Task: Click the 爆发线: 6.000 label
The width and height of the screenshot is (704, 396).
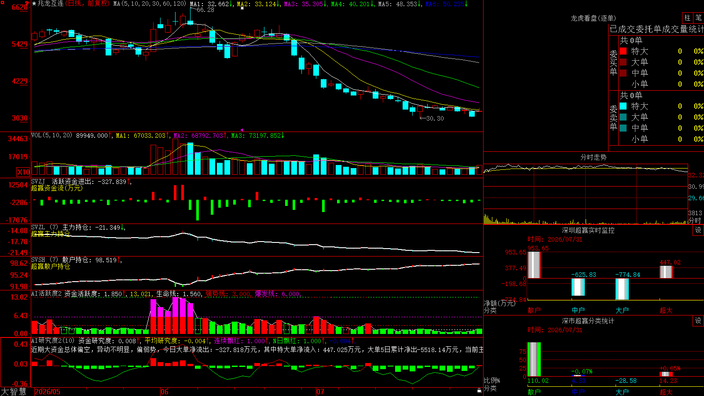Action: pyautogui.click(x=278, y=294)
